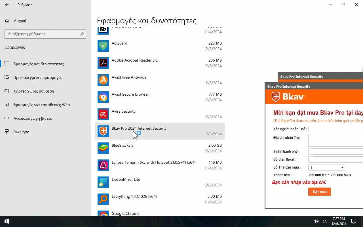Select the Eclipse Temurin JRE entry text
Screen dimensions: 363x227
click(153, 162)
